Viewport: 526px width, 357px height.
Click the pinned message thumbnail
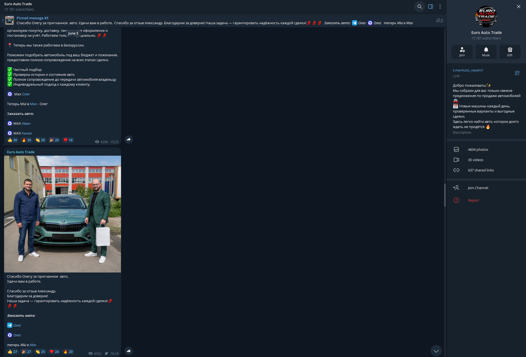click(10, 20)
